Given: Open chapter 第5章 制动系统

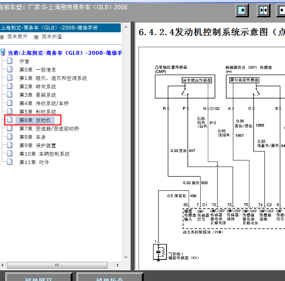Looking at the screenshot, I should click(x=37, y=112).
